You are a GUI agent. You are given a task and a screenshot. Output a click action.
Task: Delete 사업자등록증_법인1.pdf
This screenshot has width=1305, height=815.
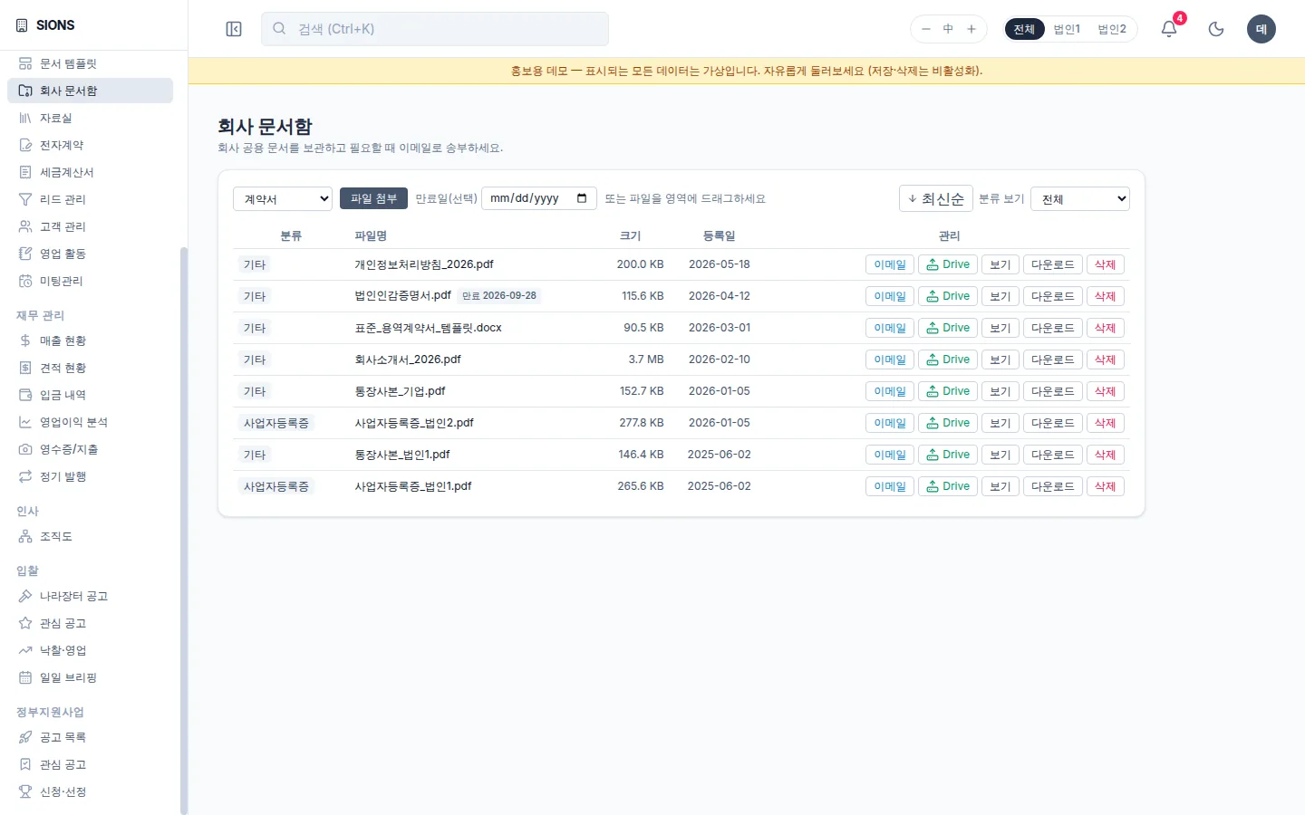pyautogui.click(x=1105, y=486)
